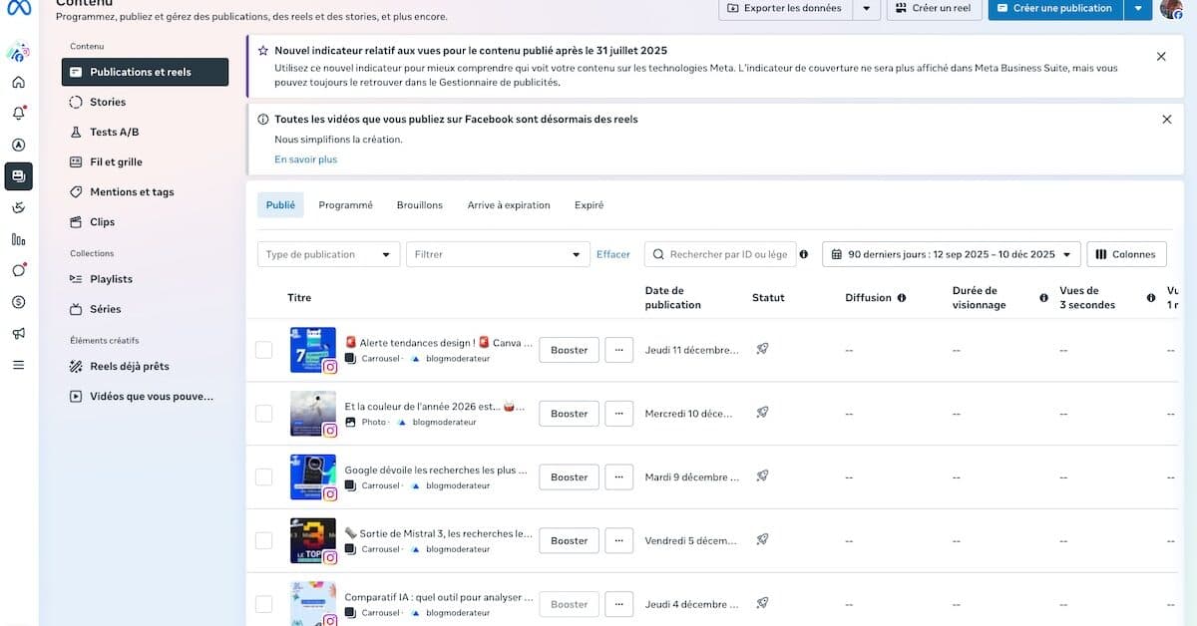1197x626 pixels.
Task: Open more options for Et la couleur post
Action: pos(619,413)
